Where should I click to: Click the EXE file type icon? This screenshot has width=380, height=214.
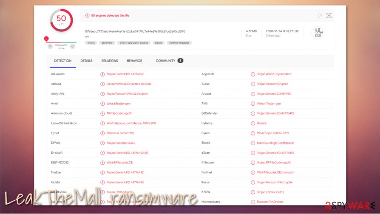(318, 33)
